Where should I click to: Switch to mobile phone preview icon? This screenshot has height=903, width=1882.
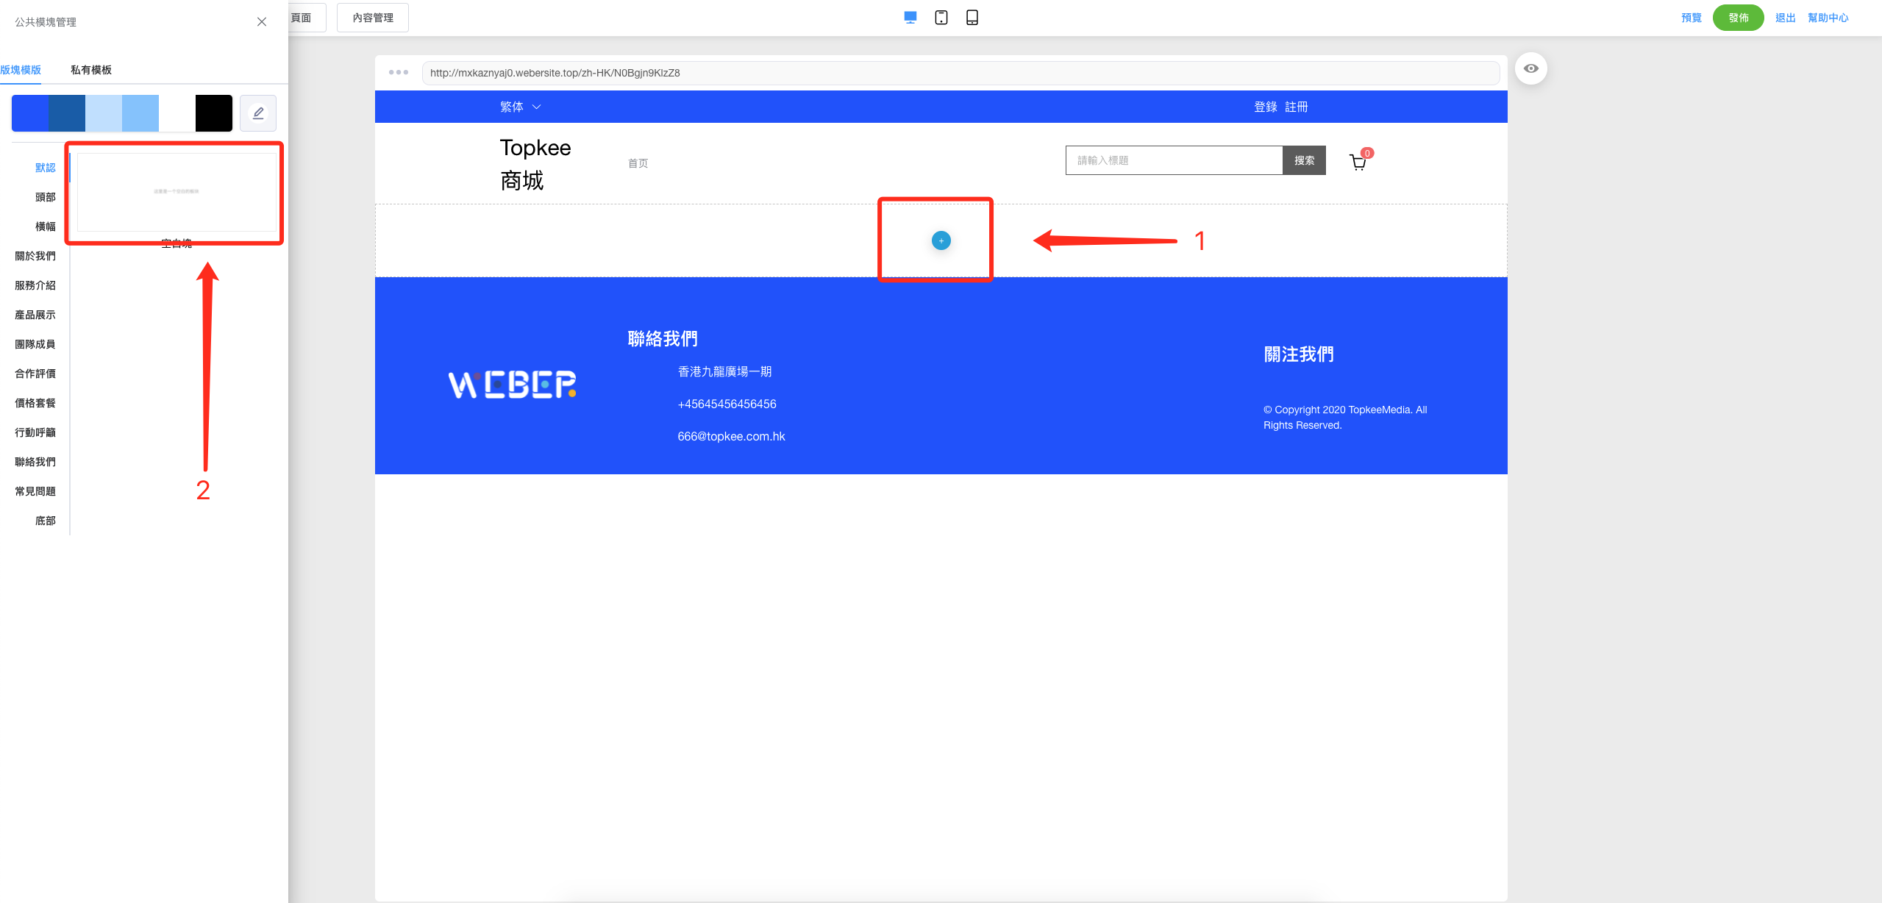click(972, 18)
